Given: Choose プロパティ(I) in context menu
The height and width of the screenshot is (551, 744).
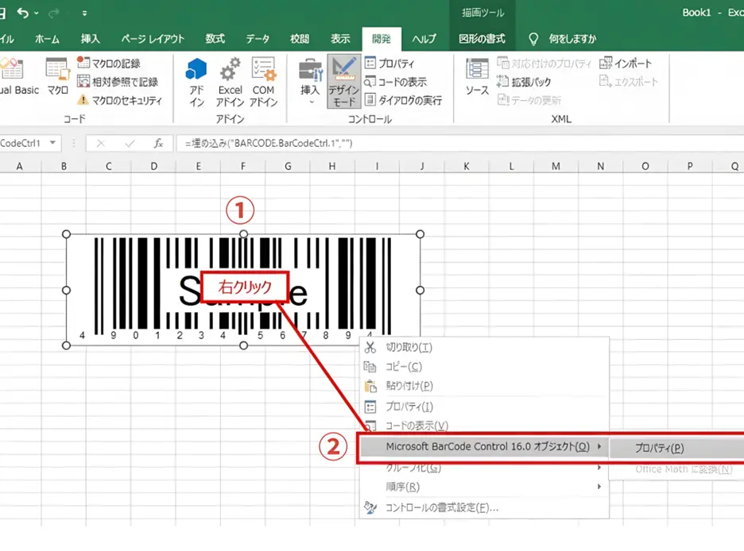Looking at the screenshot, I should [484, 407].
